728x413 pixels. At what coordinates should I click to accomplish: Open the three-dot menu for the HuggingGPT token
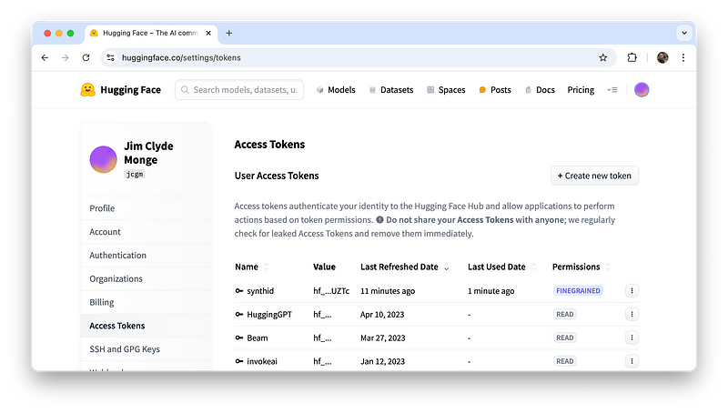632,314
